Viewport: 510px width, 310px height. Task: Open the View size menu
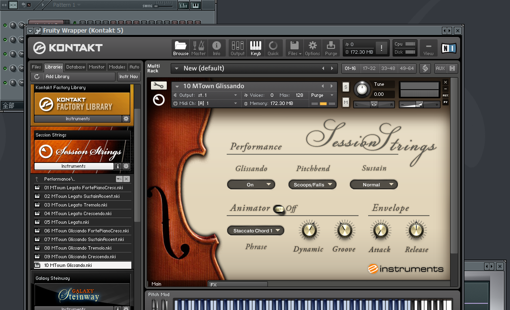(x=429, y=48)
